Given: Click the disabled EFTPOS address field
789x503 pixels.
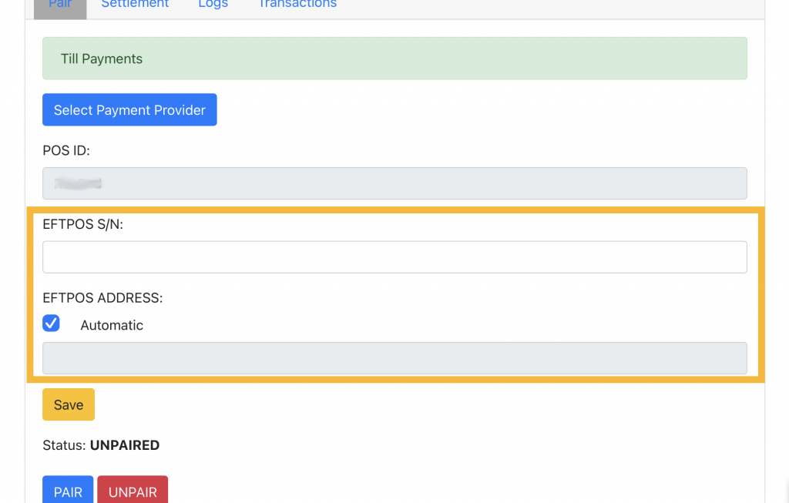Looking at the screenshot, I should (x=394, y=358).
